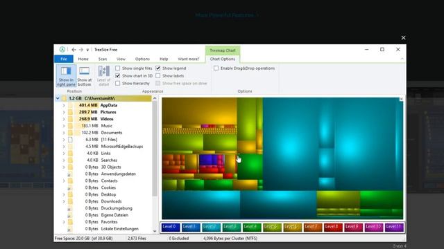Click the Desktop folder icon
The width and height of the screenshot is (444, 249).
point(70,194)
